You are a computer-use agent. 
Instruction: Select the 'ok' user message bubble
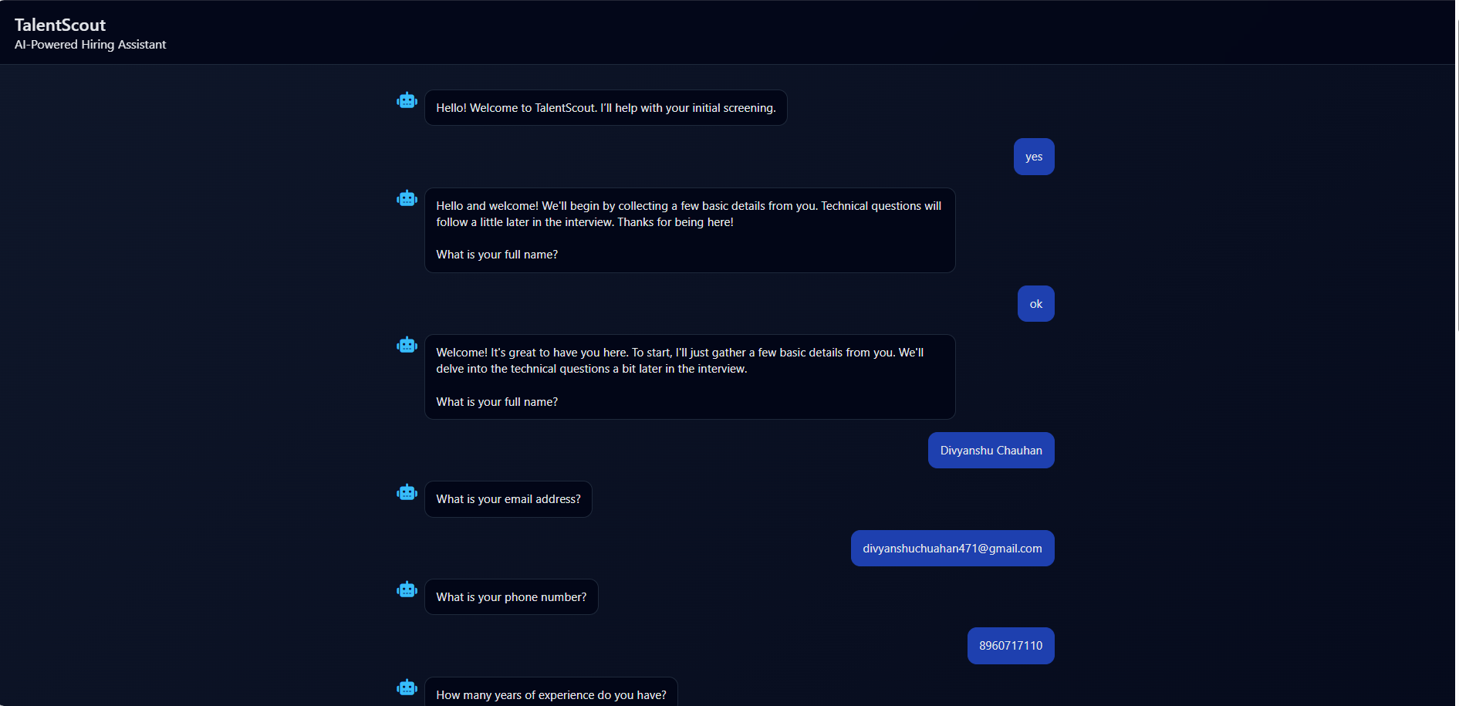tap(1035, 303)
